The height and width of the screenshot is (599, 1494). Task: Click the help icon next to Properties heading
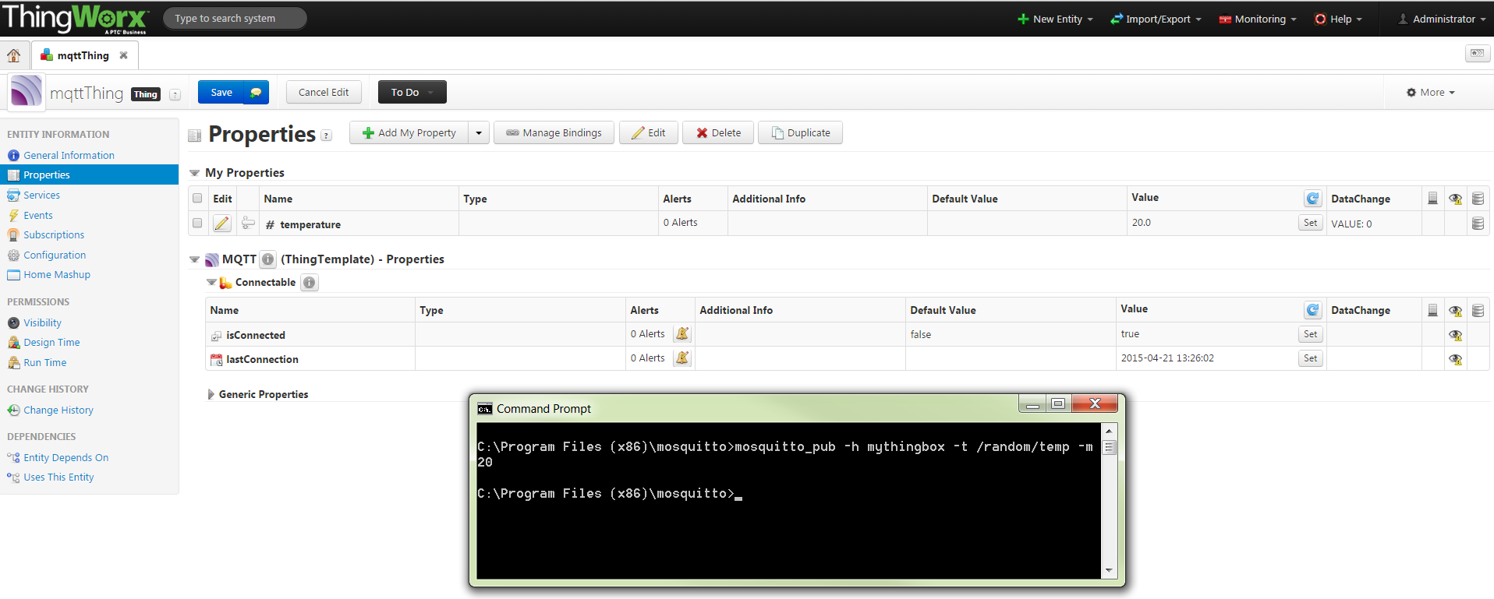click(327, 136)
